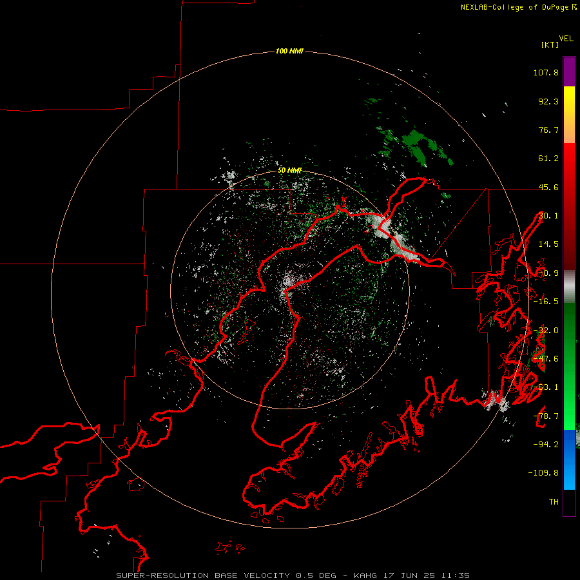Image resolution: width=580 pixels, height=580 pixels.
Task: Click the 76.7 velocity scale label
Action: coord(548,130)
